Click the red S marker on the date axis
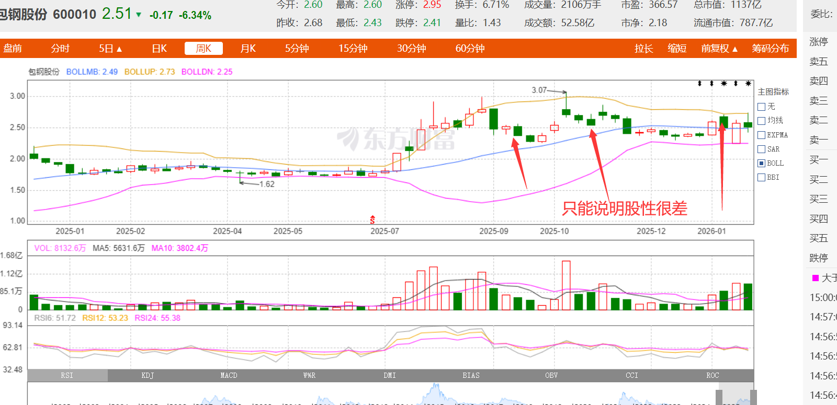Viewport: 837px width, 405px height. point(372,219)
